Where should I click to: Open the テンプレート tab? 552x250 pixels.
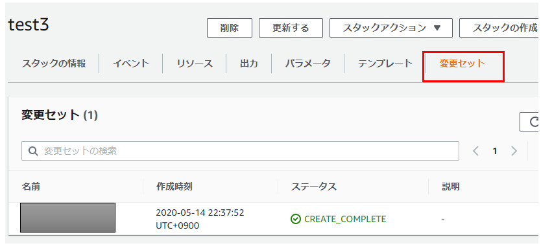(x=385, y=63)
